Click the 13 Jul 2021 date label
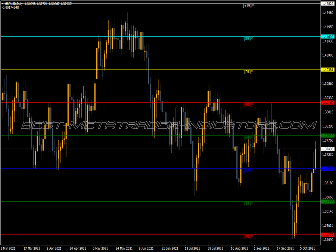Image resolution: width=336 pixels, height=252 pixels. [x=192, y=248]
